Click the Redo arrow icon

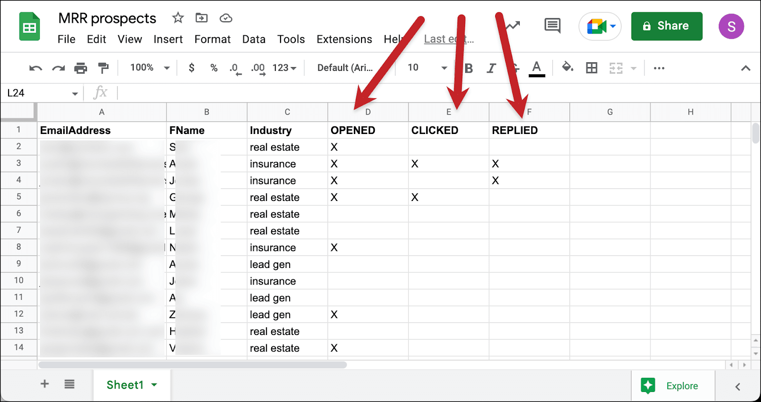pyautogui.click(x=59, y=68)
